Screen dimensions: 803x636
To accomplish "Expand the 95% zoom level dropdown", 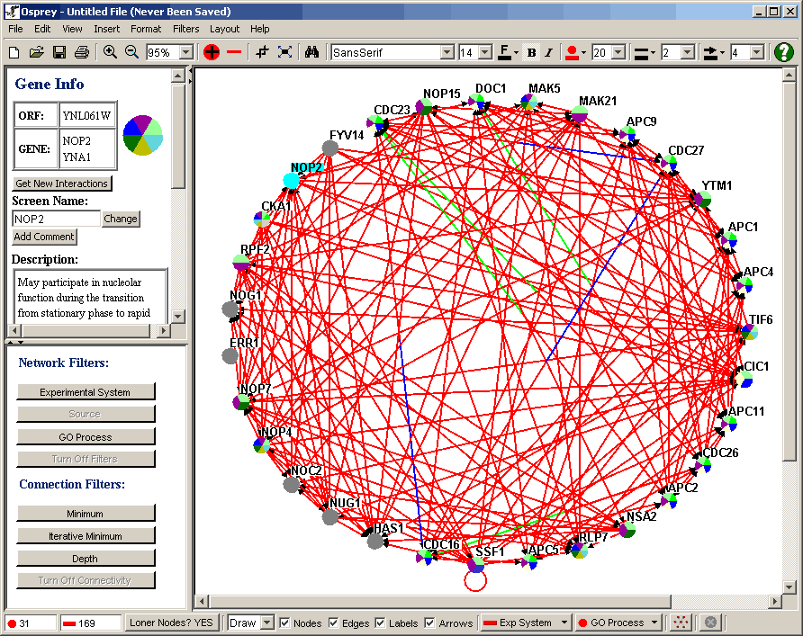I will tap(185, 52).
